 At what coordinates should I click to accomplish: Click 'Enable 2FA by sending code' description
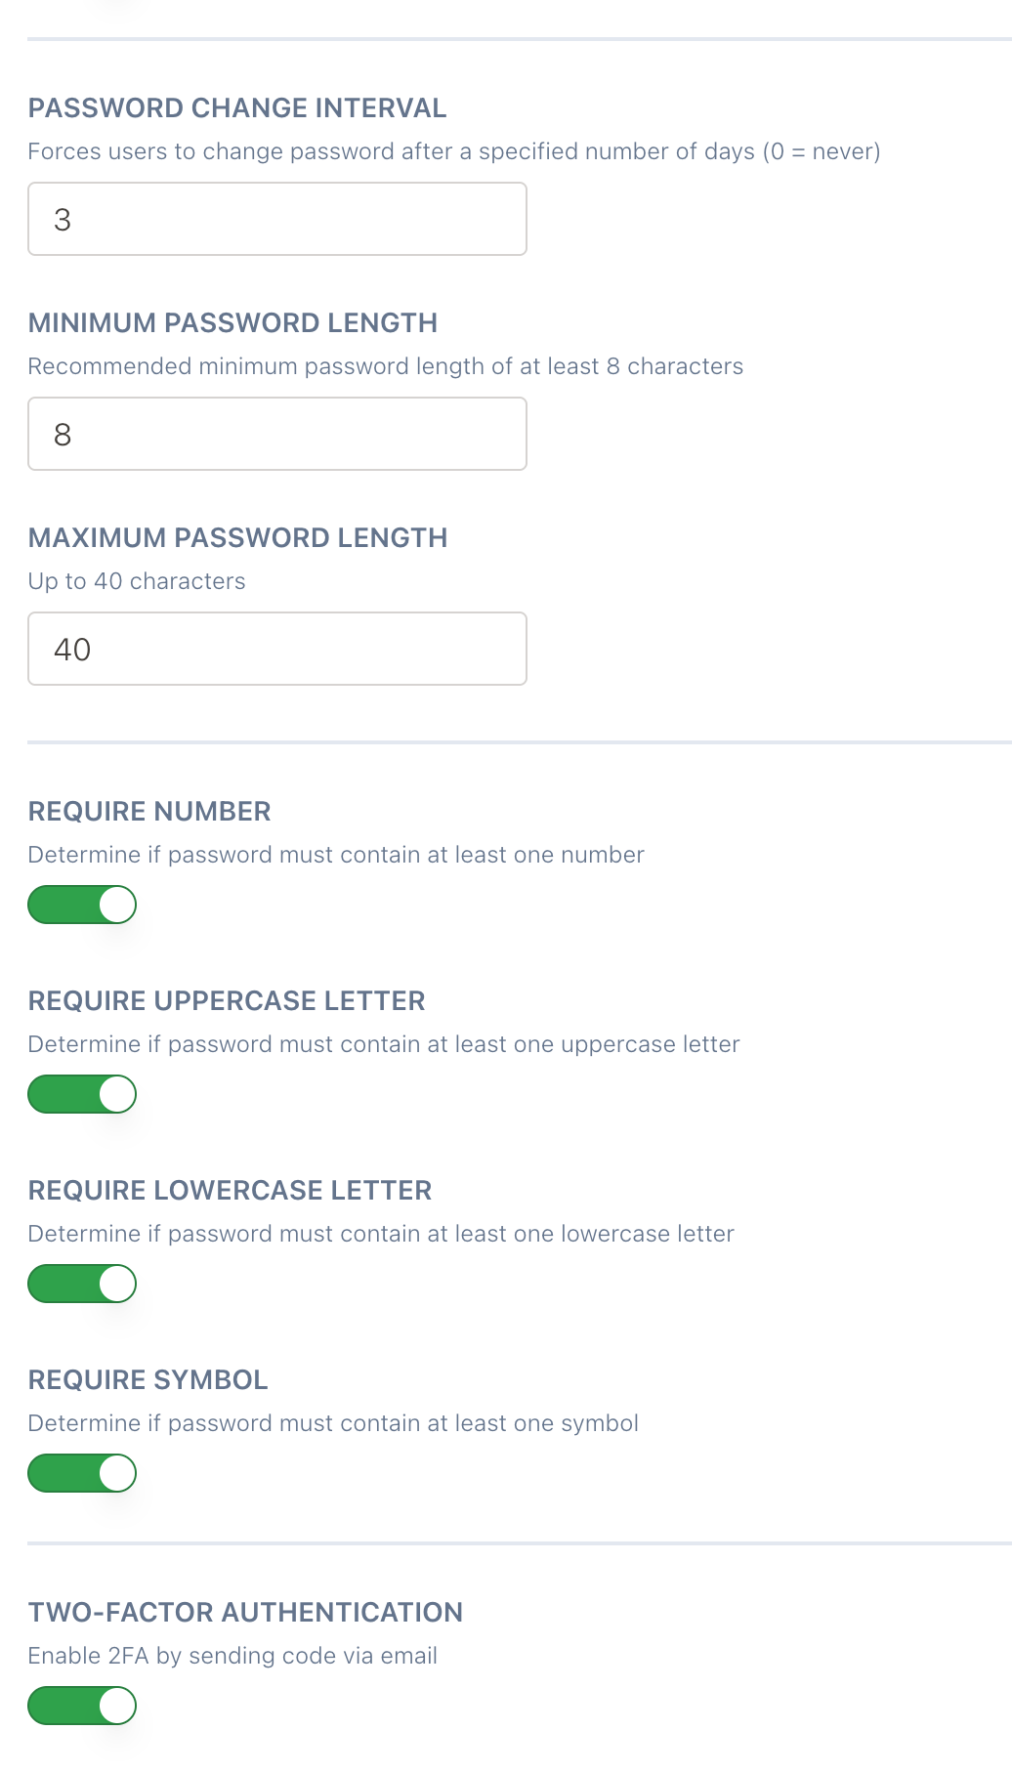point(232,1656)
